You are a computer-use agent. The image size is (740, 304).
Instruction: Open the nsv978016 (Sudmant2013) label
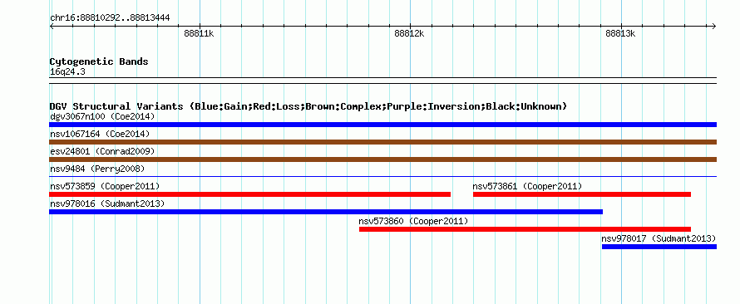[107, 203]
